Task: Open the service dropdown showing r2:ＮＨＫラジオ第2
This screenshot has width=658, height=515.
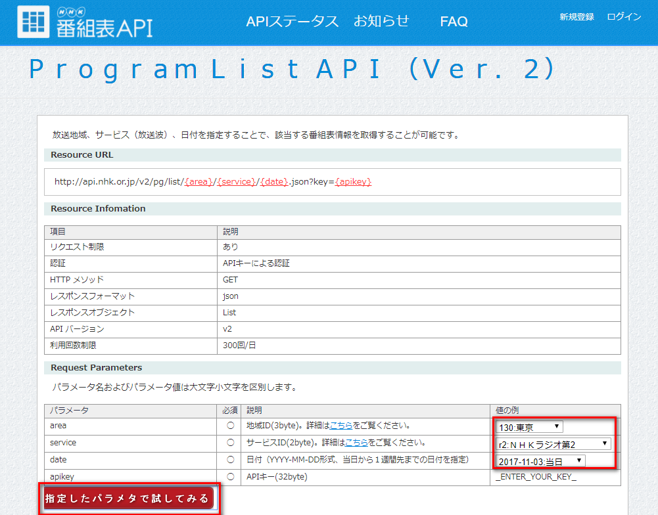Action: 555,443
